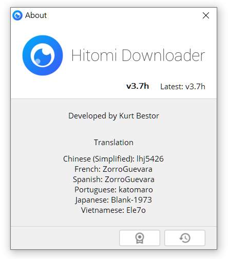Click the large Hitomi Downloader eye logo
This screenshot has width=228, height=259.
point(43,55)
